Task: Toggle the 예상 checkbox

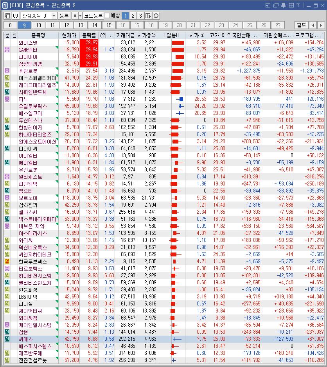Action: pos(108,16)
